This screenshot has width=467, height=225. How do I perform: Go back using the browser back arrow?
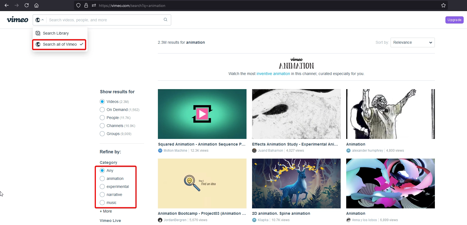coord(7,5)
